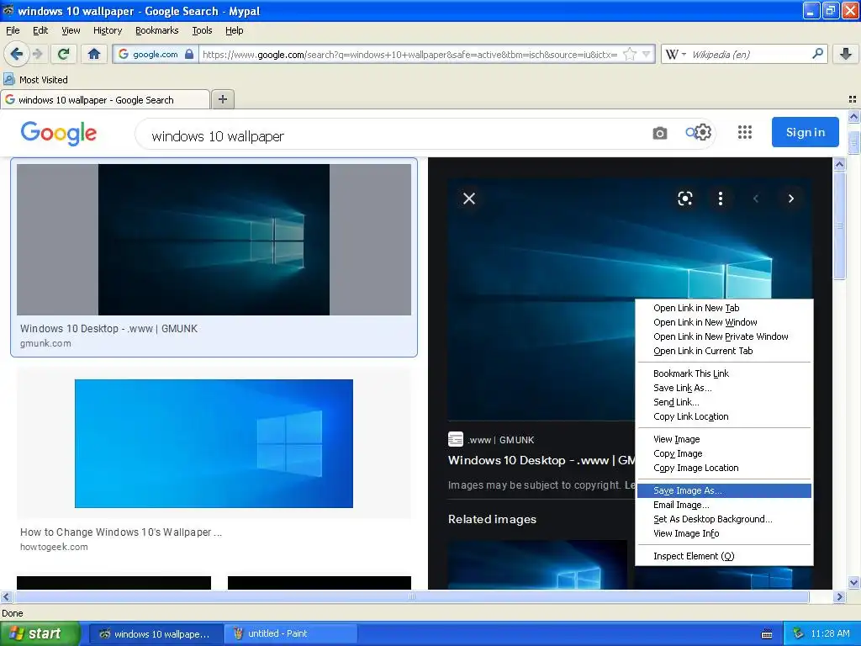The height and width of the screenshot is (646, 861).
Task: Click Most Visited bookmarks folder
Action: 35,80
